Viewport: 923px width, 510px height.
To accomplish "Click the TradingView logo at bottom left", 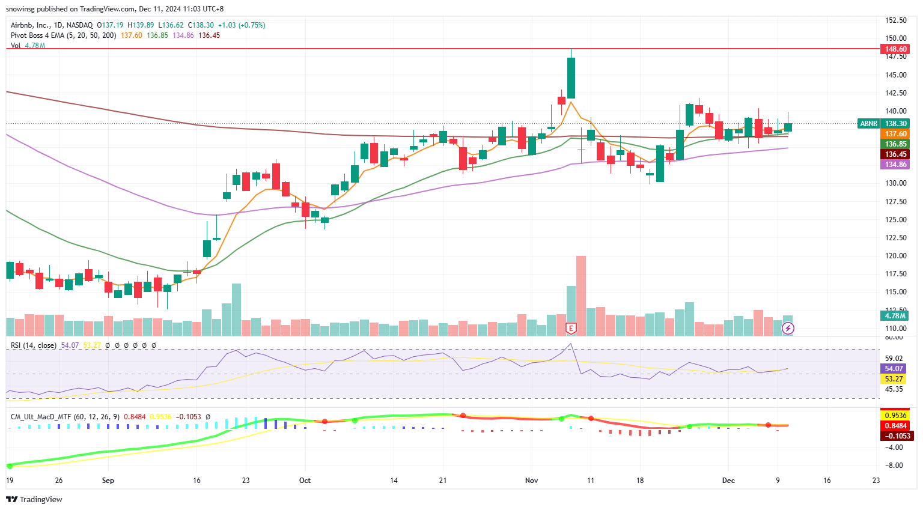I will pos(34,499).
